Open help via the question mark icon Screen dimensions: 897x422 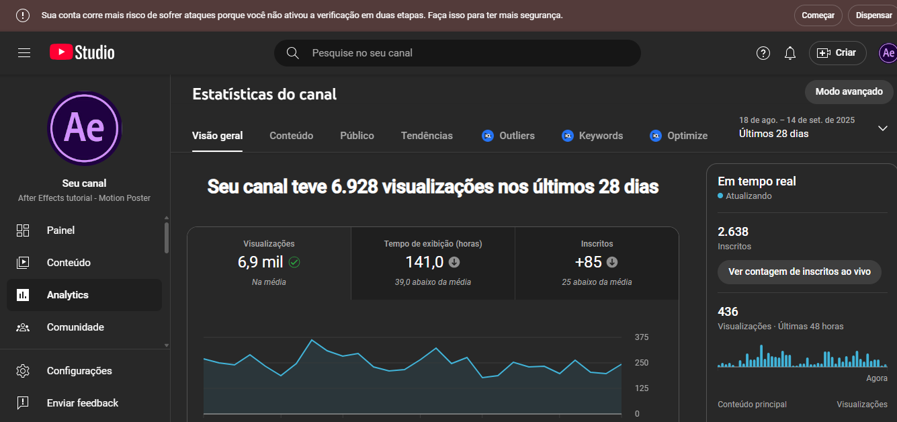point(763,52)
